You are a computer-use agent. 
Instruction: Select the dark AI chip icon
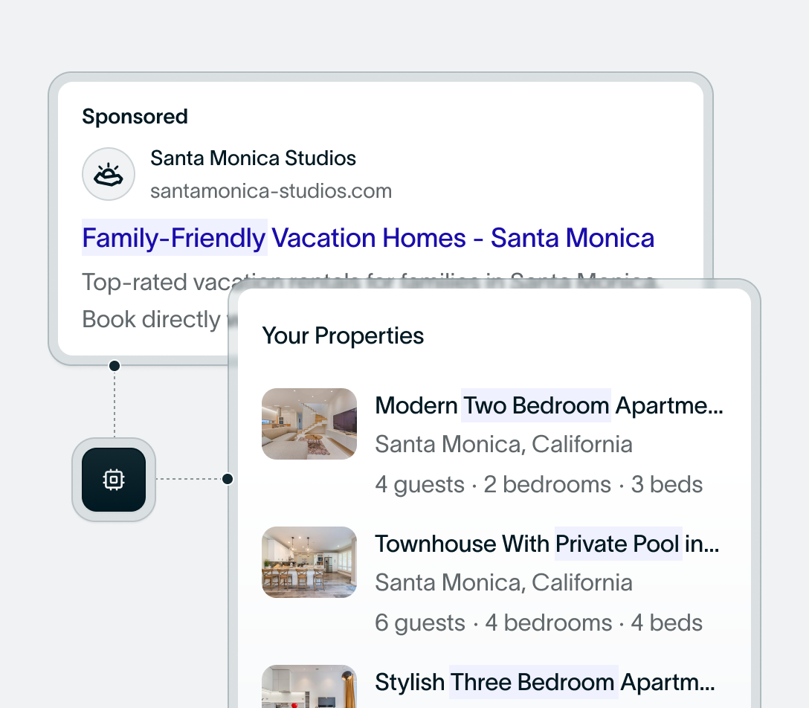tap(113, 480)
